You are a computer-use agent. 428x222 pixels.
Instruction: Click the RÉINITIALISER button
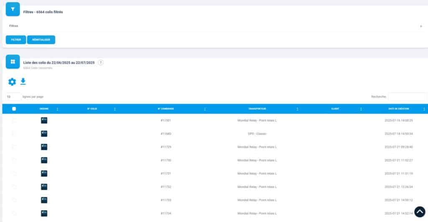click(x=41, y=40)
